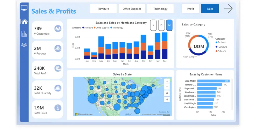Select the Sean Miller sales bar
The width and height of the screenshot is (262, 136).
click(x=213, y=81)
